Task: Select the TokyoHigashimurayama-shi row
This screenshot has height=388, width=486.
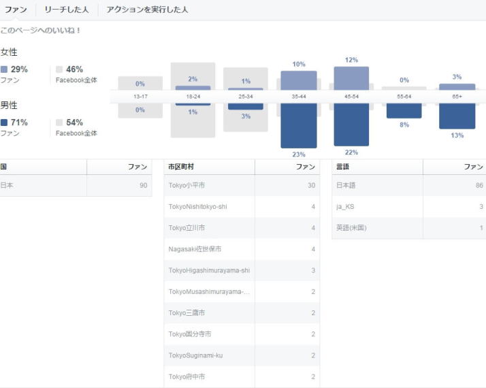Action: click(x=242, y=270)
